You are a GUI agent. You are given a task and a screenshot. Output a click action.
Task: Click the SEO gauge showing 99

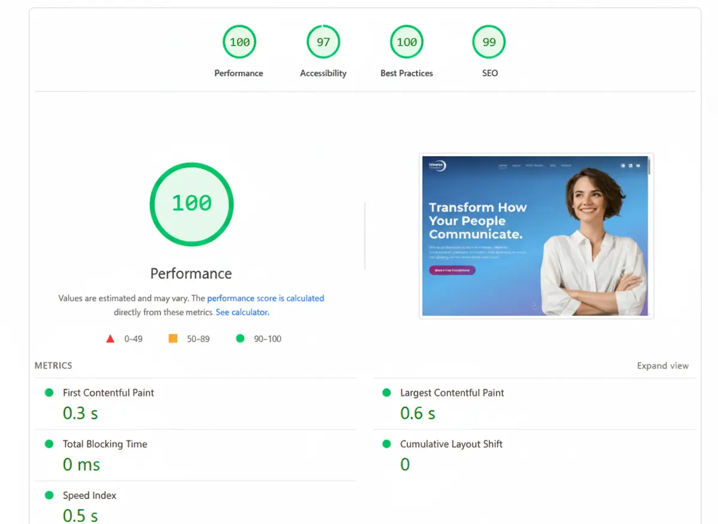489,42
